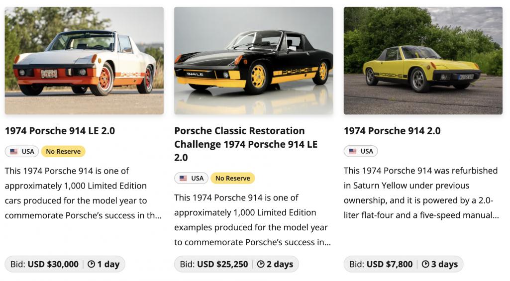Click No Reserve badge on Restoration Challenge listing
This screenshot has width=510, height=281.
[x=232, y=178]
